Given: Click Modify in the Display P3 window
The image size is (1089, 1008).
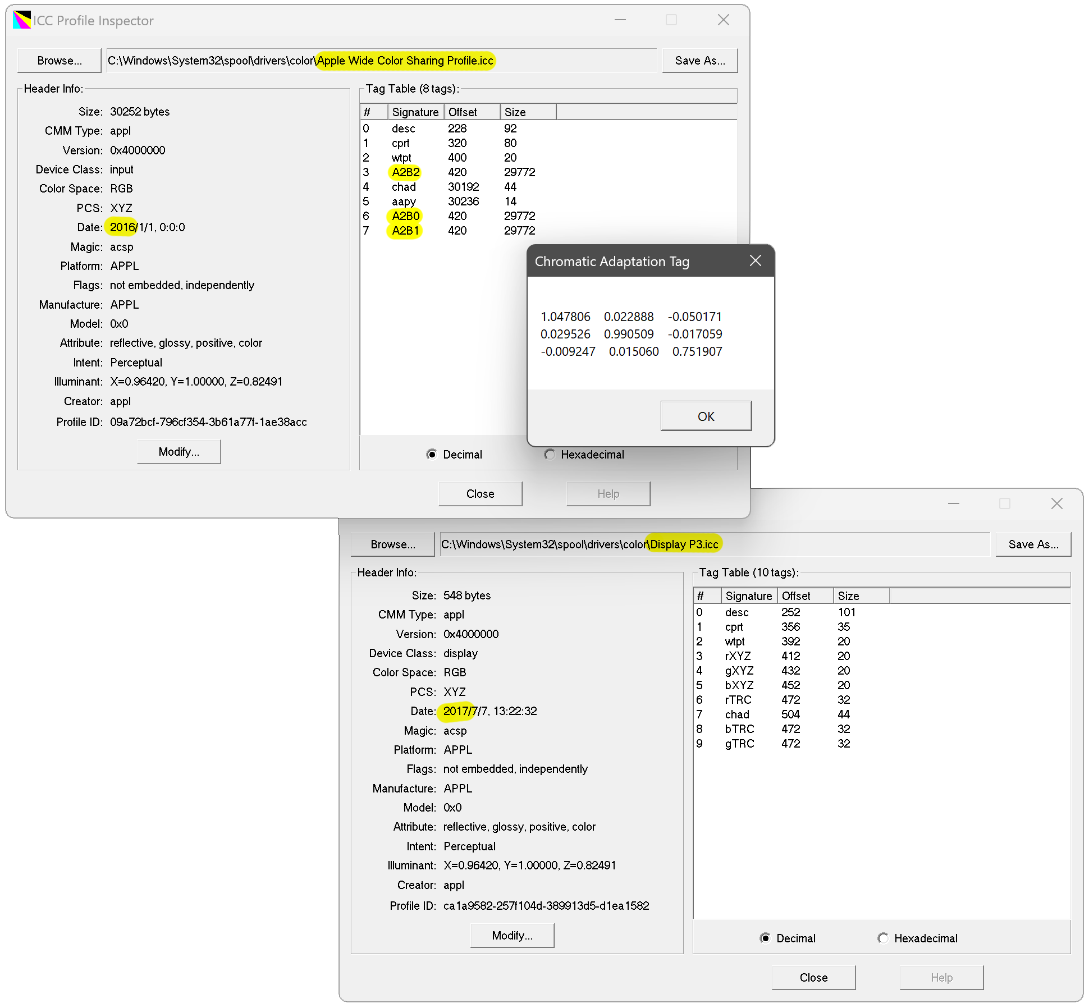Looking at the screenshot, I should click(512, 936).
